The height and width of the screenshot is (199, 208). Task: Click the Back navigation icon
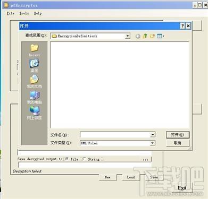(x=138, y=36)
